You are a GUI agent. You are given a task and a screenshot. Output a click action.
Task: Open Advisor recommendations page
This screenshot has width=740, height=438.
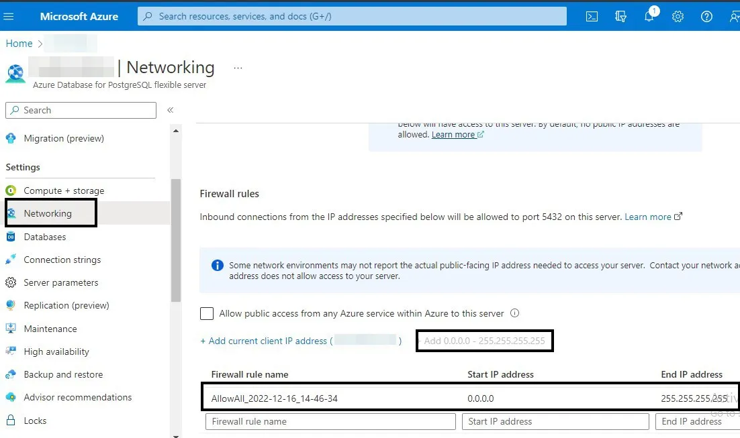pyautogui.click(x=78, y=398)
